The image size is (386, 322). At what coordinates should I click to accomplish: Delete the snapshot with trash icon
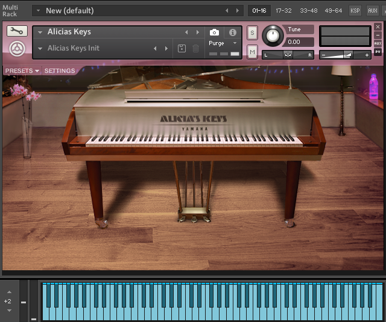[x=195, y=48]
